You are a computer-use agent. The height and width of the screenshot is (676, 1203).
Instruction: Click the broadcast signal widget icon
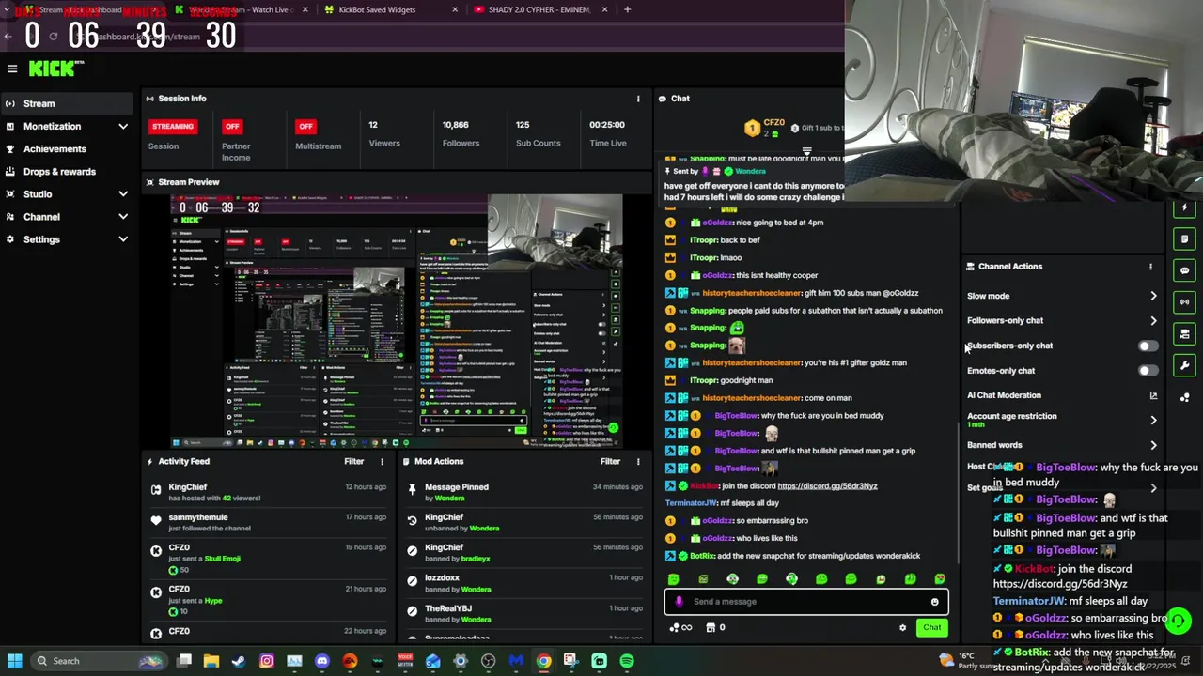tap(1184, 302)
